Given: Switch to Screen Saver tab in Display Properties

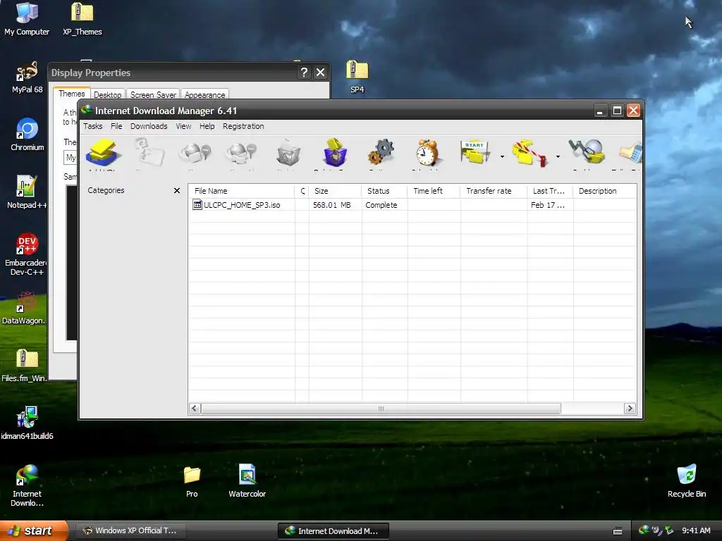Looking at the screenshot, I should [153, 95].
